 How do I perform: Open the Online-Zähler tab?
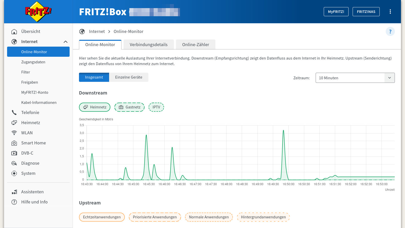[195, 44]
